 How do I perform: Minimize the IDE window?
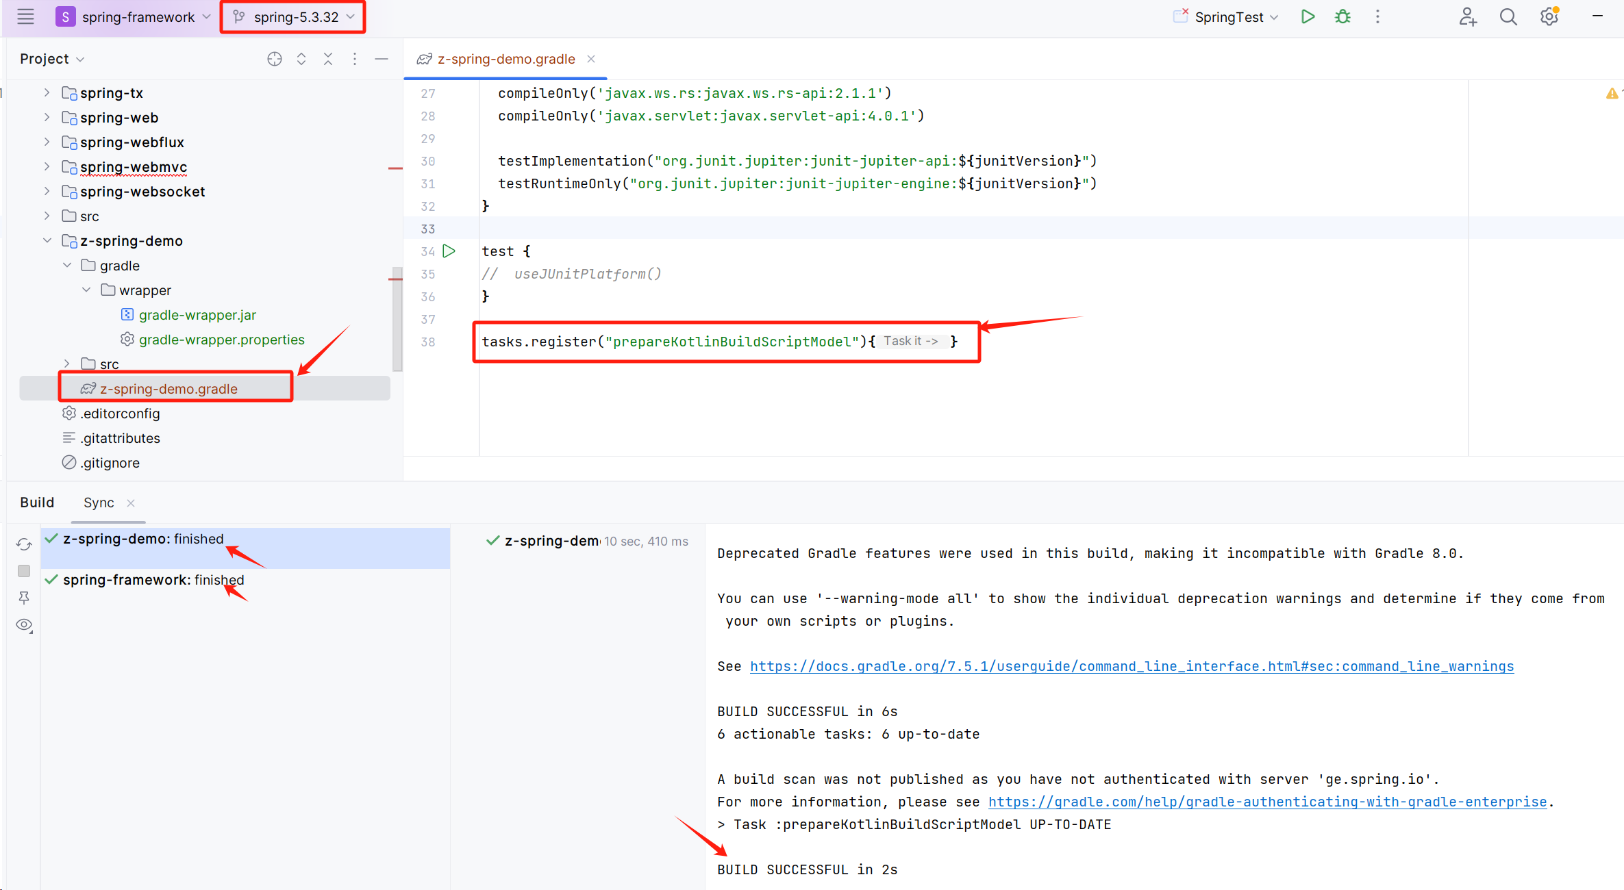click(x=1598, y=16)
